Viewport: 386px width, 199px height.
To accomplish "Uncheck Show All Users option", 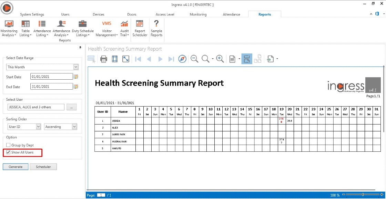I will (8, 152).
